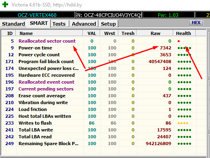
Task: Select the Reallocated sector count row
Action: point(104,41)
